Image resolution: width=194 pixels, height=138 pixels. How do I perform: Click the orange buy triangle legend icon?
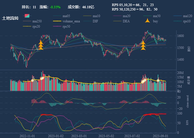tap(148, 21)
